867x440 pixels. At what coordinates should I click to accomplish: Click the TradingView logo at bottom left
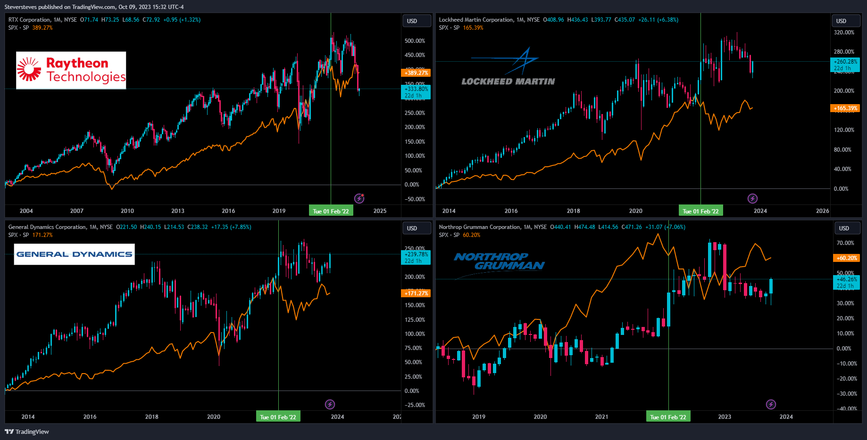coord(27,432)
